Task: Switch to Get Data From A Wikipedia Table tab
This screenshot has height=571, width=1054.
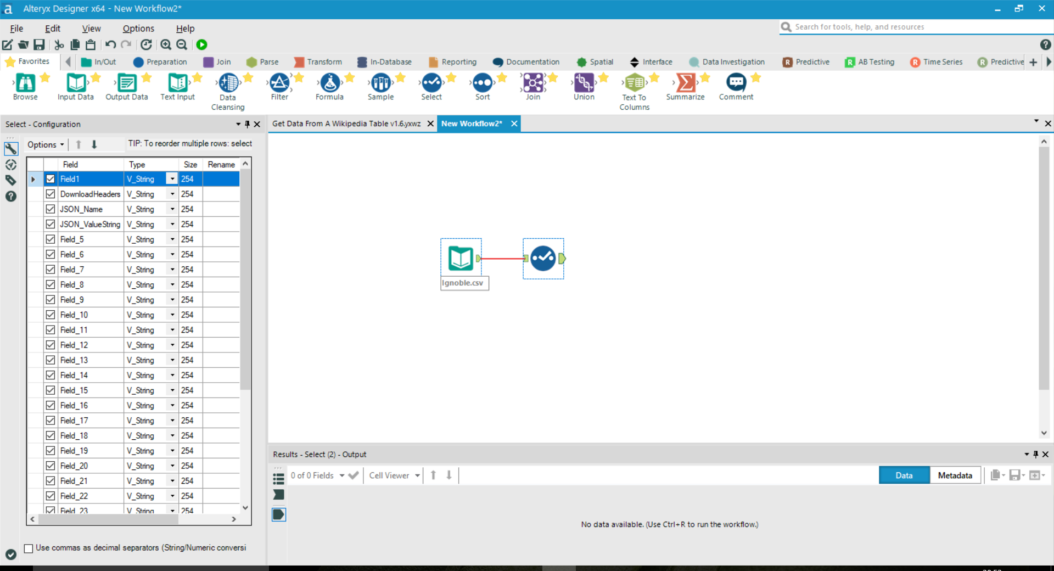Action: tap(346, 124)
